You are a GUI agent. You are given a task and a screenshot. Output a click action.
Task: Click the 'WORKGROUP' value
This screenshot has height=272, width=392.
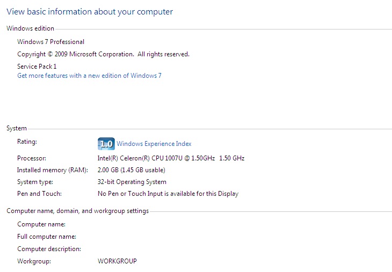pyautogui.click(x=117, y=261)
